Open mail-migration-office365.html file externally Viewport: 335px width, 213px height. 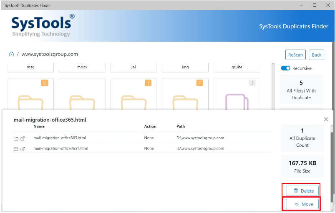(23, 138)
